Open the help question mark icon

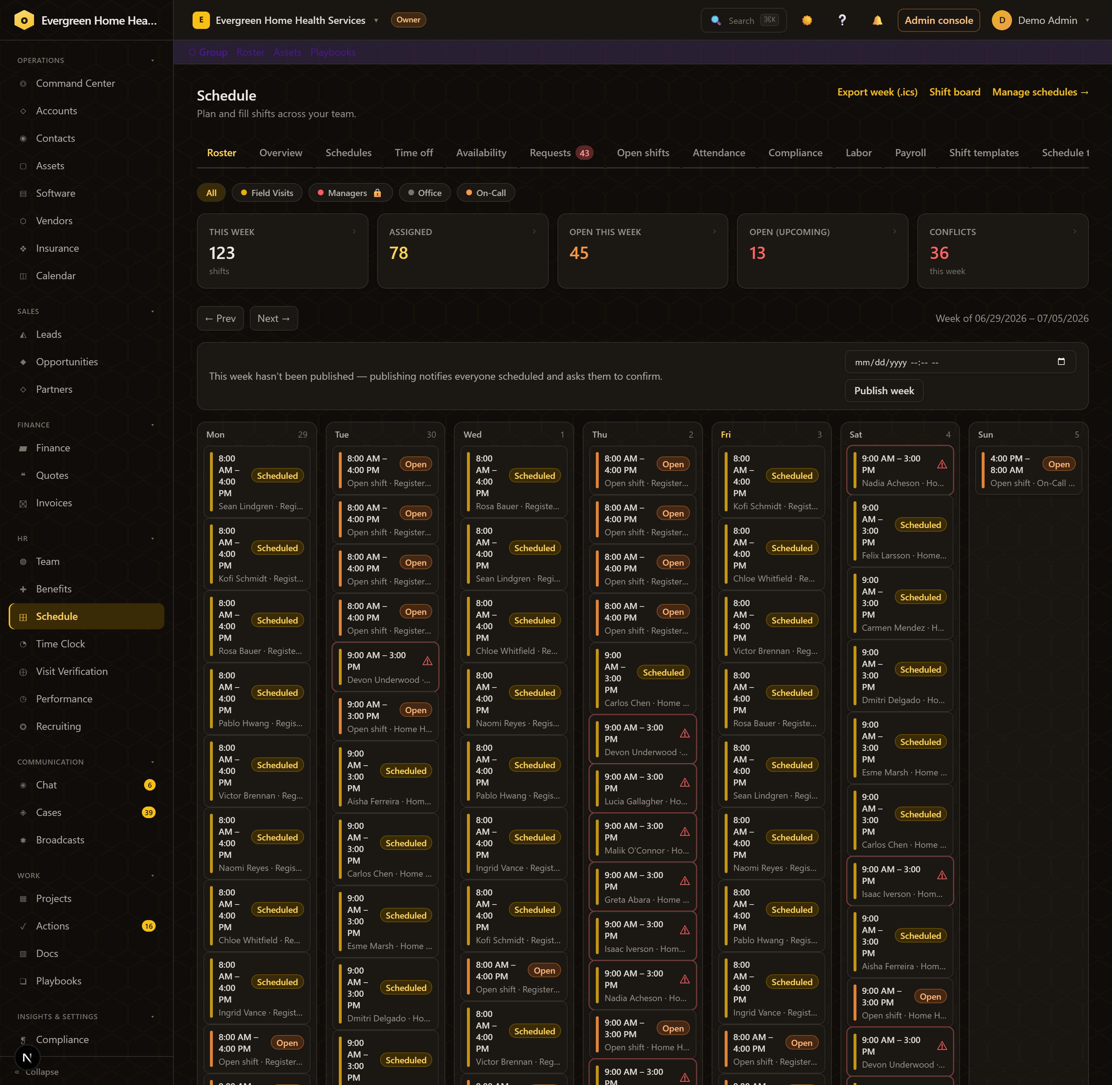(x=842, y=21)
